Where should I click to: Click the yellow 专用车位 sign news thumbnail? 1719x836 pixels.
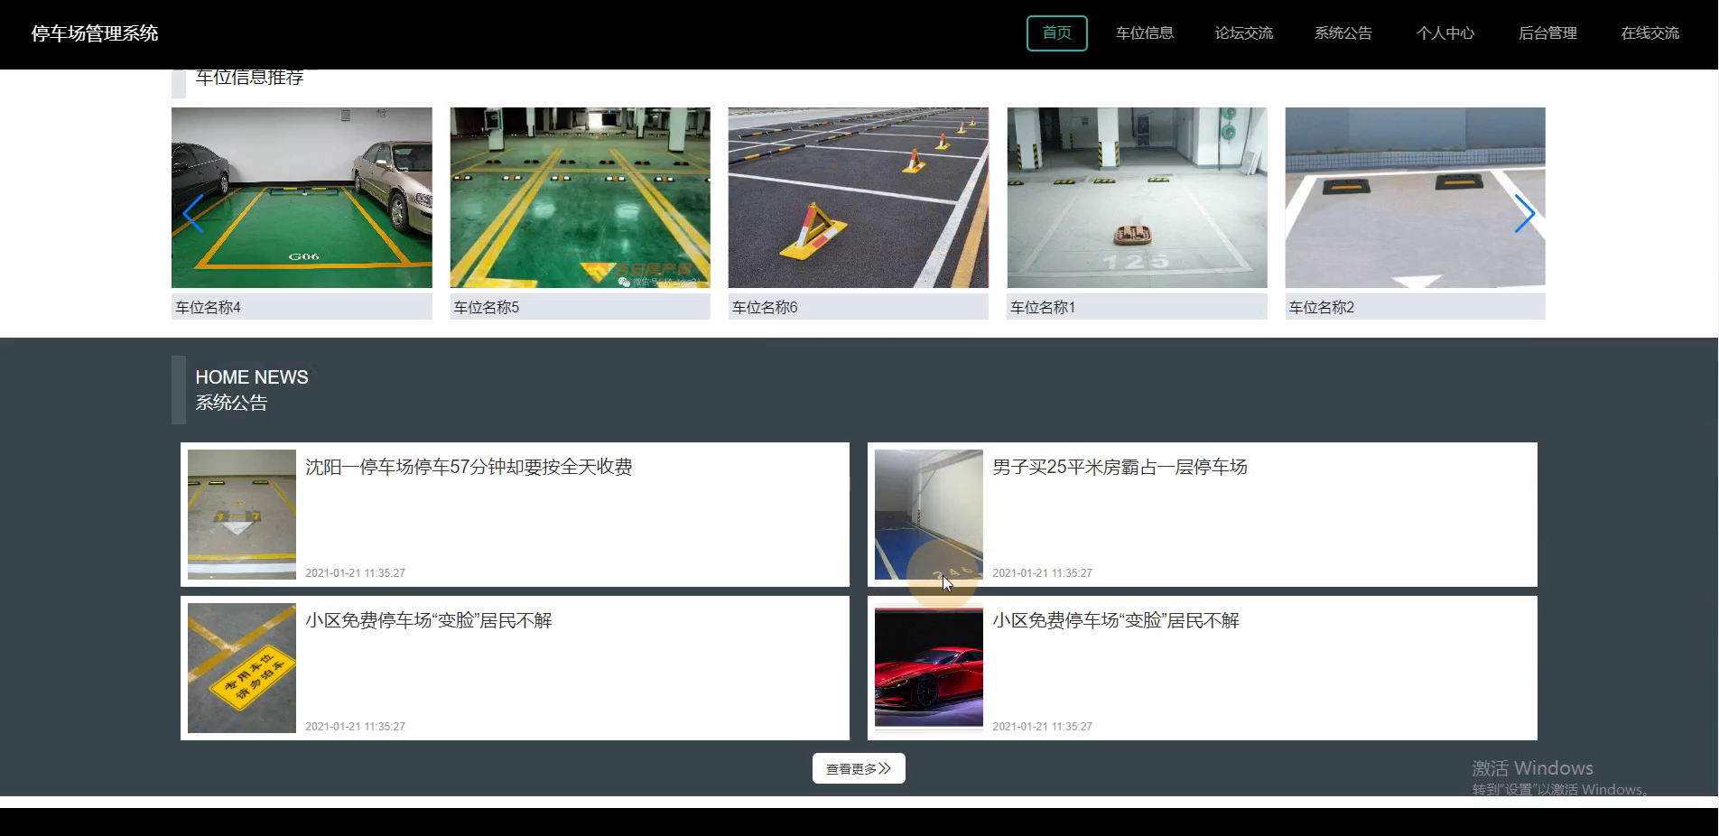tap(242, 668)
